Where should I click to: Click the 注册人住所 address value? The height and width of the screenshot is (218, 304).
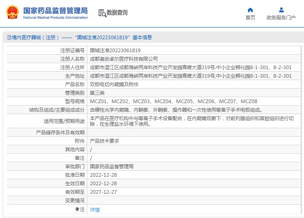191,68
